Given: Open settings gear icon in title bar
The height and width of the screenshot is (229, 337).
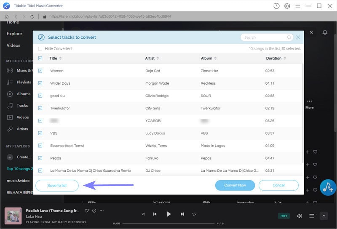Looking at the screenshot, I should point(287,6).
